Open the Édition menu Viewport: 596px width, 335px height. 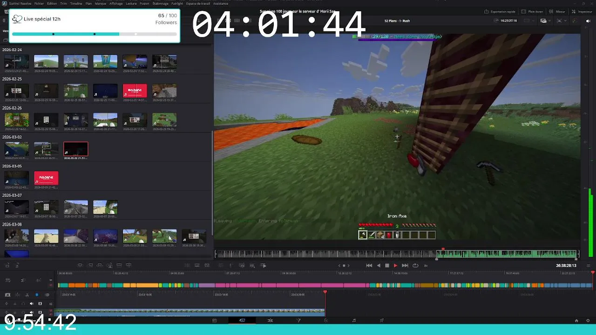pos(52,3)
